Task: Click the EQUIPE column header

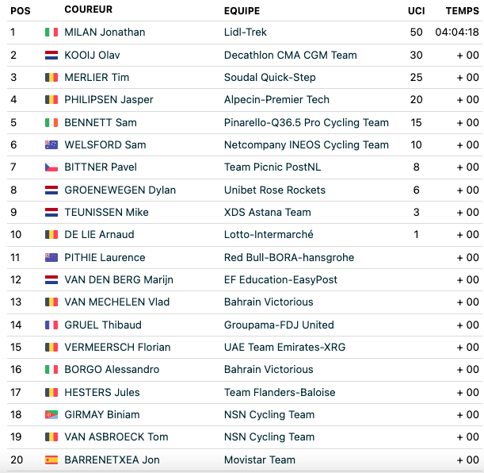Action: 242,11
